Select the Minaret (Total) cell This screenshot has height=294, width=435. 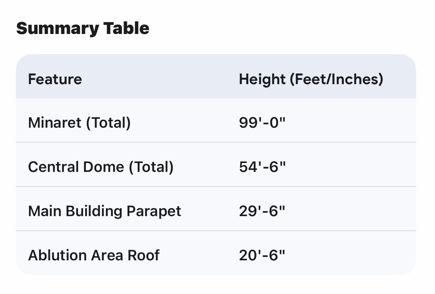(x=79, y=123)
